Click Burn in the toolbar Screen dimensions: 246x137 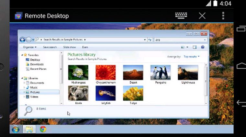pos(85,47)
